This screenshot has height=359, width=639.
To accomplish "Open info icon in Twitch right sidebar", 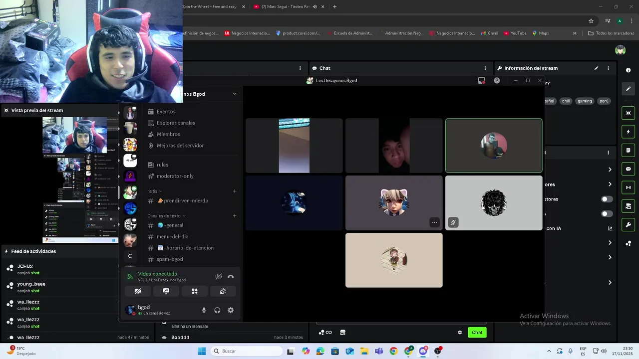I will tap(629, 70).
